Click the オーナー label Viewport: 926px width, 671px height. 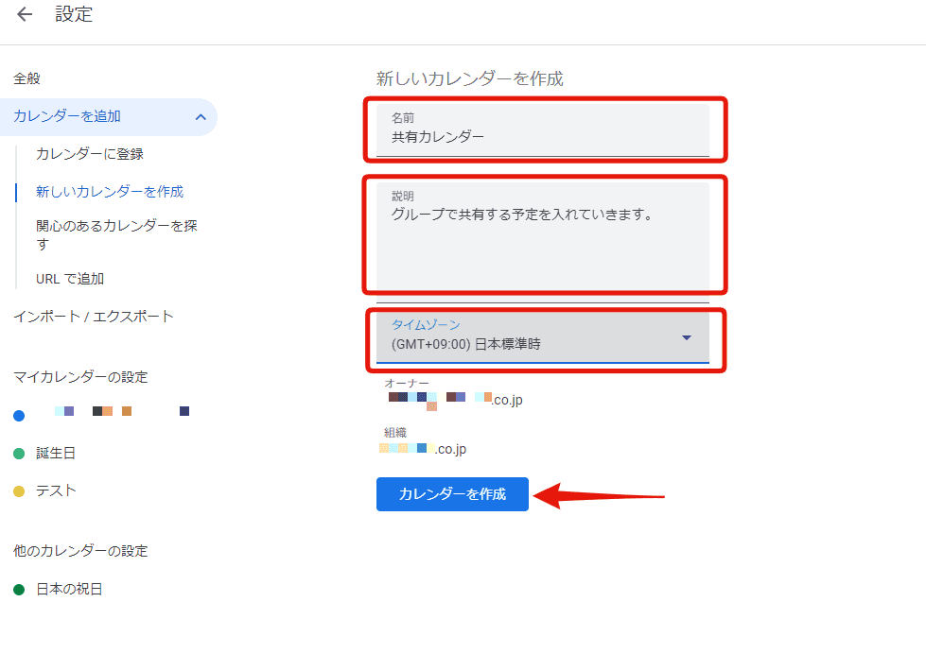coord(407,383)
